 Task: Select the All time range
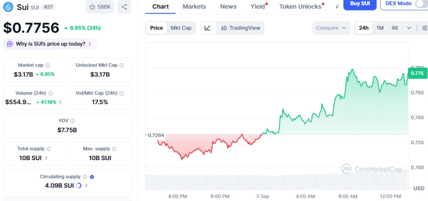pyautogui.click(x=394, y=28)
